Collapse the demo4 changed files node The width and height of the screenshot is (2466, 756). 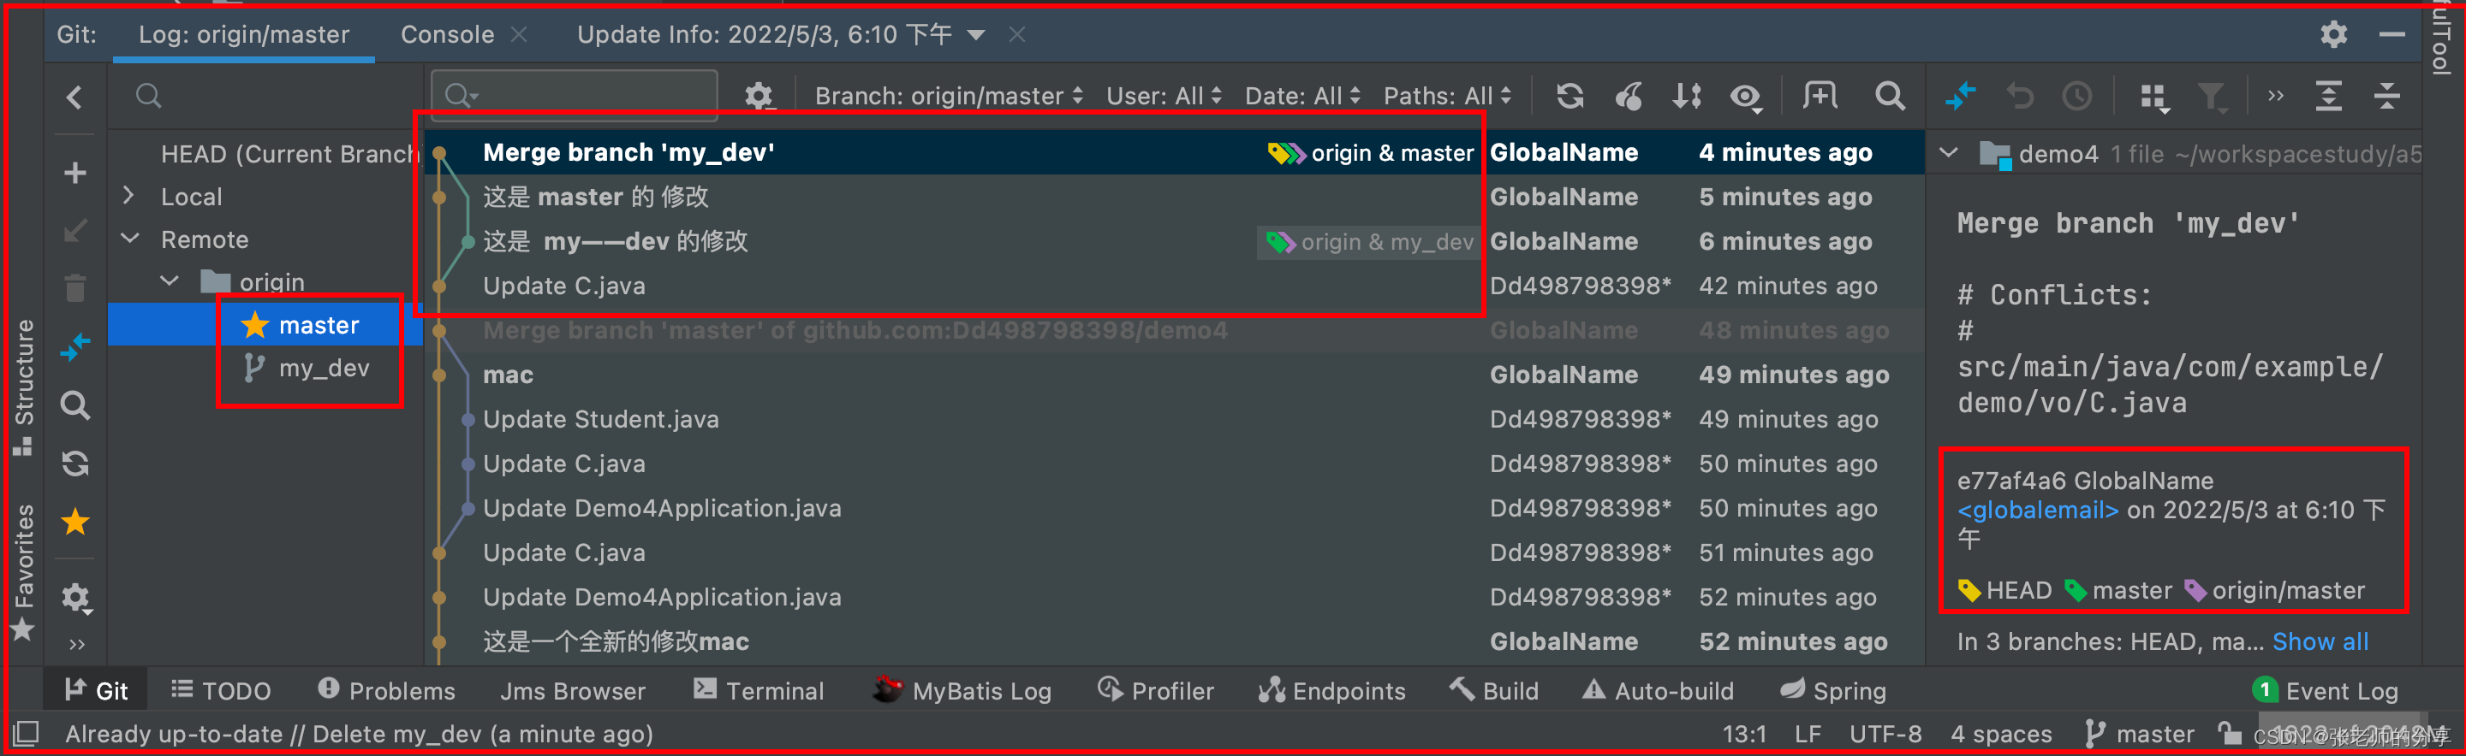(x=1947, y=153)
